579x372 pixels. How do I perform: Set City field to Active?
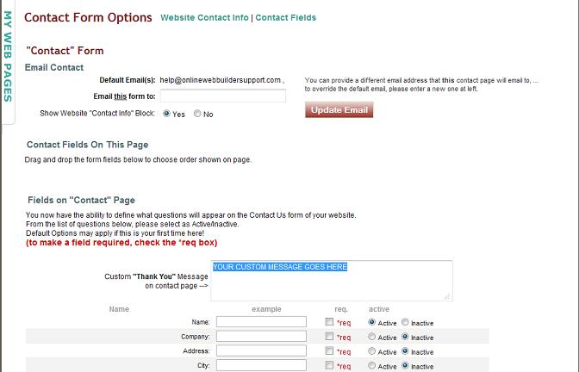[x=372, y=365]
